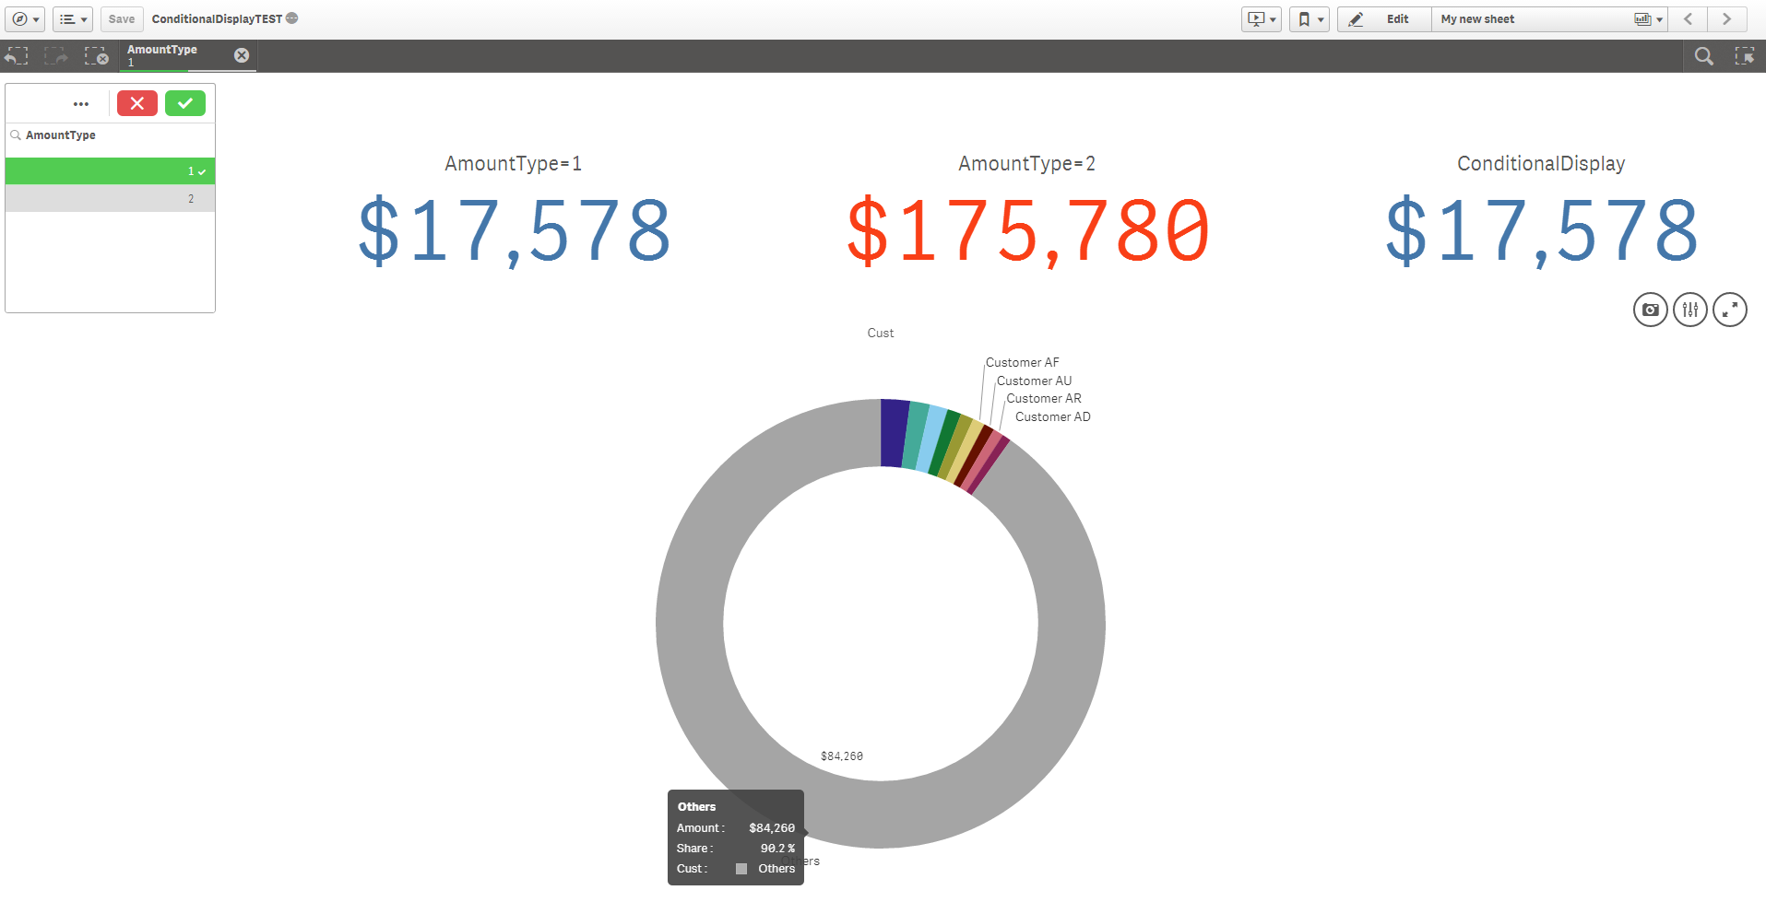This screenshot has height=902, width=1766.
Task: Open the storytelling presentation dropdown
Action: (x=1261, y=18)
